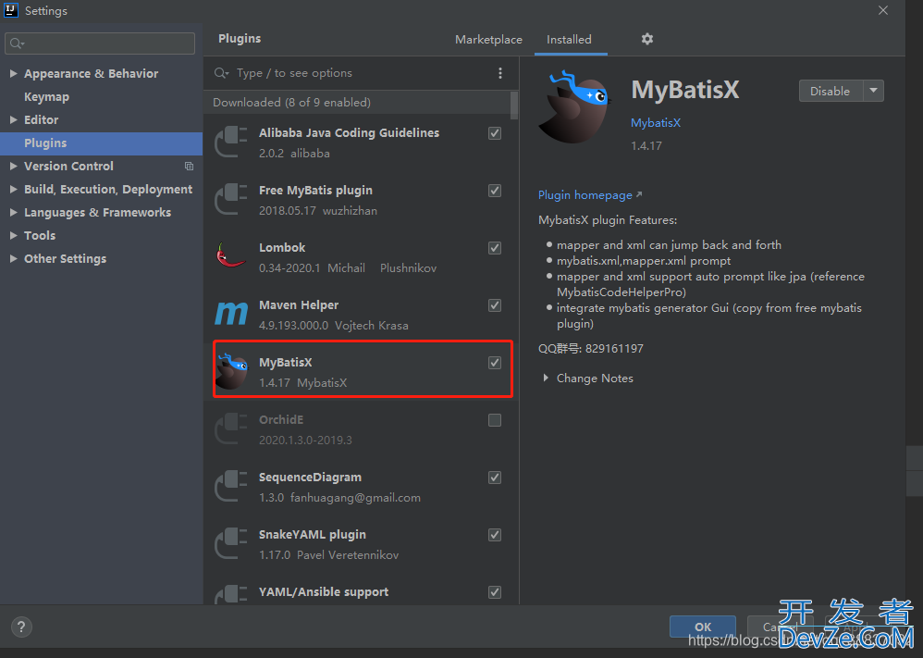Enable the OrchidE plugin checkbox

point(495,420)
